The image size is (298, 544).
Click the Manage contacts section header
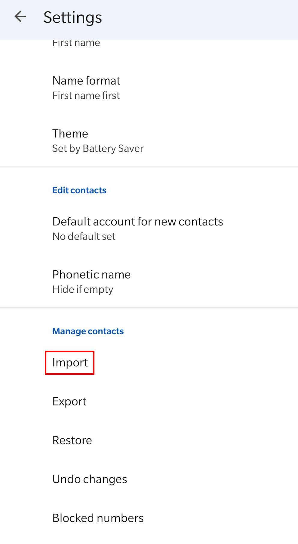88,331
